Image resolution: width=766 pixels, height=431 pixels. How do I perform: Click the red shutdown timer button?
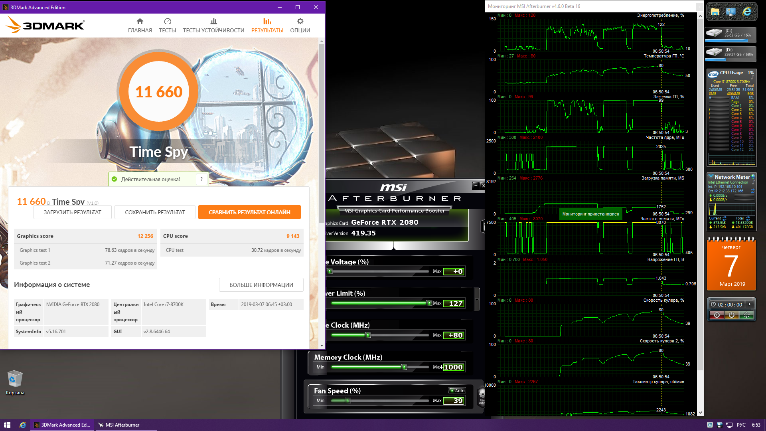pyautogui.click(x=717, y=315)
